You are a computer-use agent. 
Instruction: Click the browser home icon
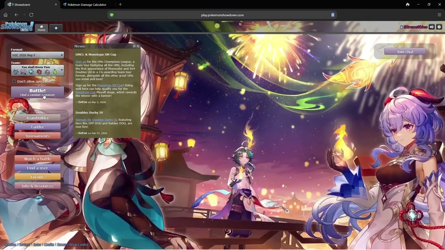6,15
